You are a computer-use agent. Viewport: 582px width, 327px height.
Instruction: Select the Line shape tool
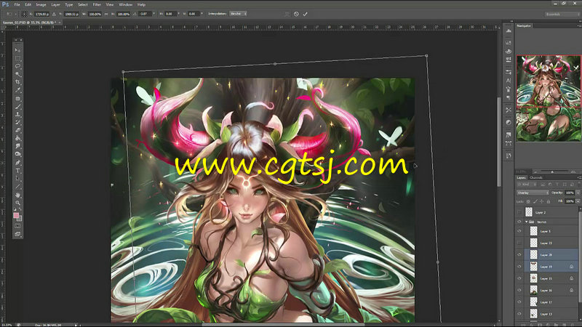click(x=17, y=186)
